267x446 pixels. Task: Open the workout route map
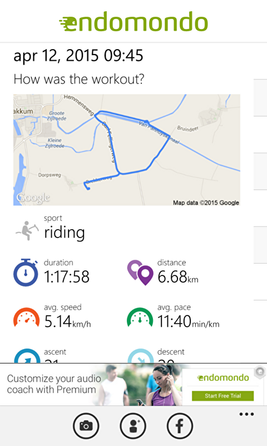click(x=127, y=150)
